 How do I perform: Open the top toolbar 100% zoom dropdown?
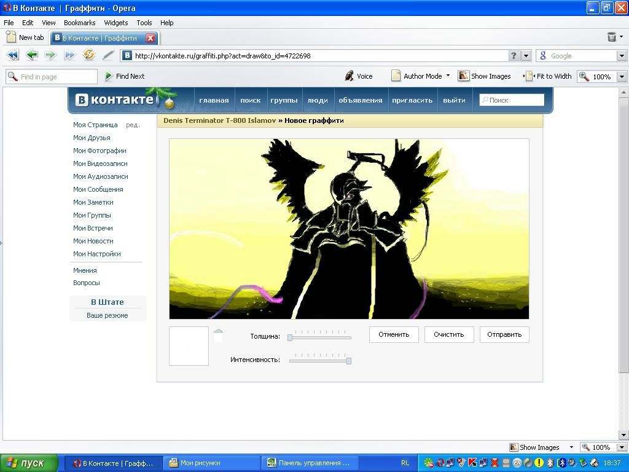(x=621, y=77)
